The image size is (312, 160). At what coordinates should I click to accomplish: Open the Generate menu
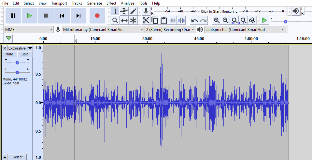click(x=94, y=3)
